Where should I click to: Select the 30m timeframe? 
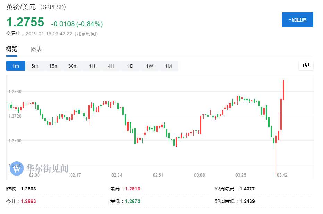(73, 66)
